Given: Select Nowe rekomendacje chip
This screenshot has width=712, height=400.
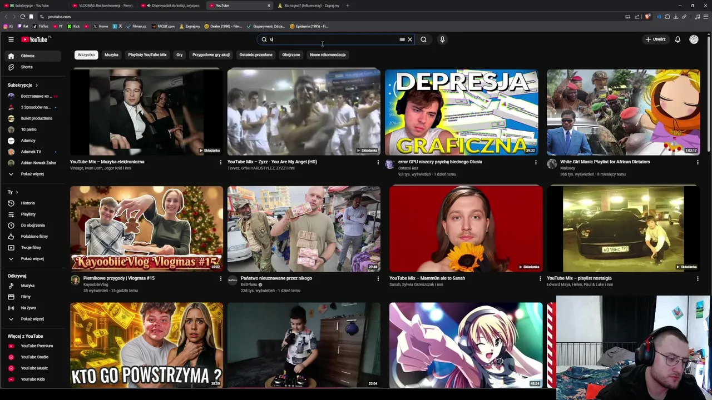Looking at the screenshot, I should [328, 54].
